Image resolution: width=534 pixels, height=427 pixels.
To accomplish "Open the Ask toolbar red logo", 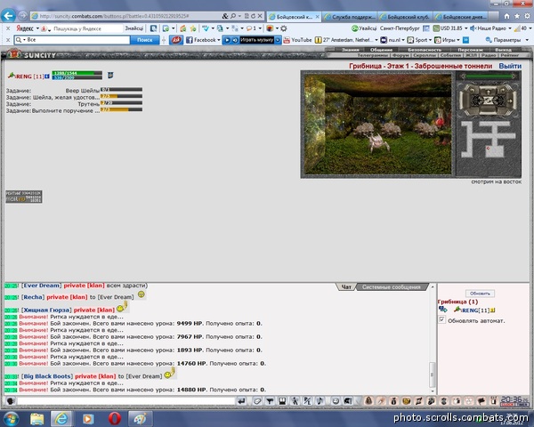I will point(175,40).
